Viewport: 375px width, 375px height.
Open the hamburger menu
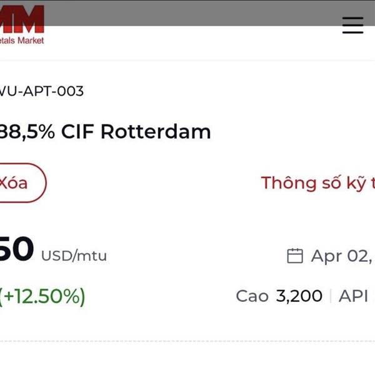352,25
